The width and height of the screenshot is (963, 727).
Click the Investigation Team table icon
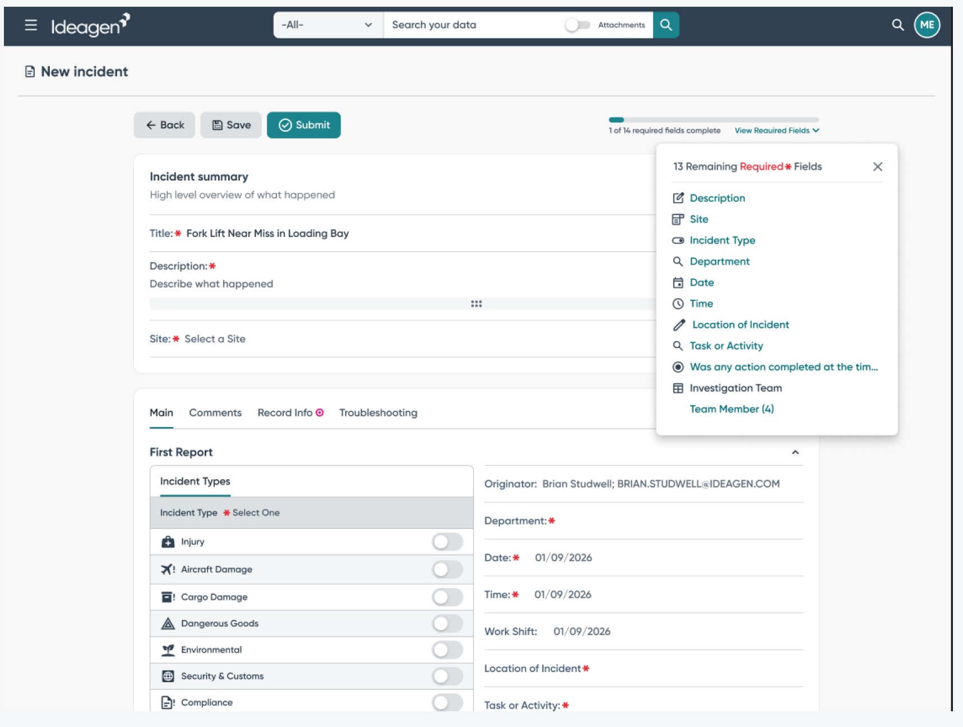pyautogui.click(x=678, y=388)
